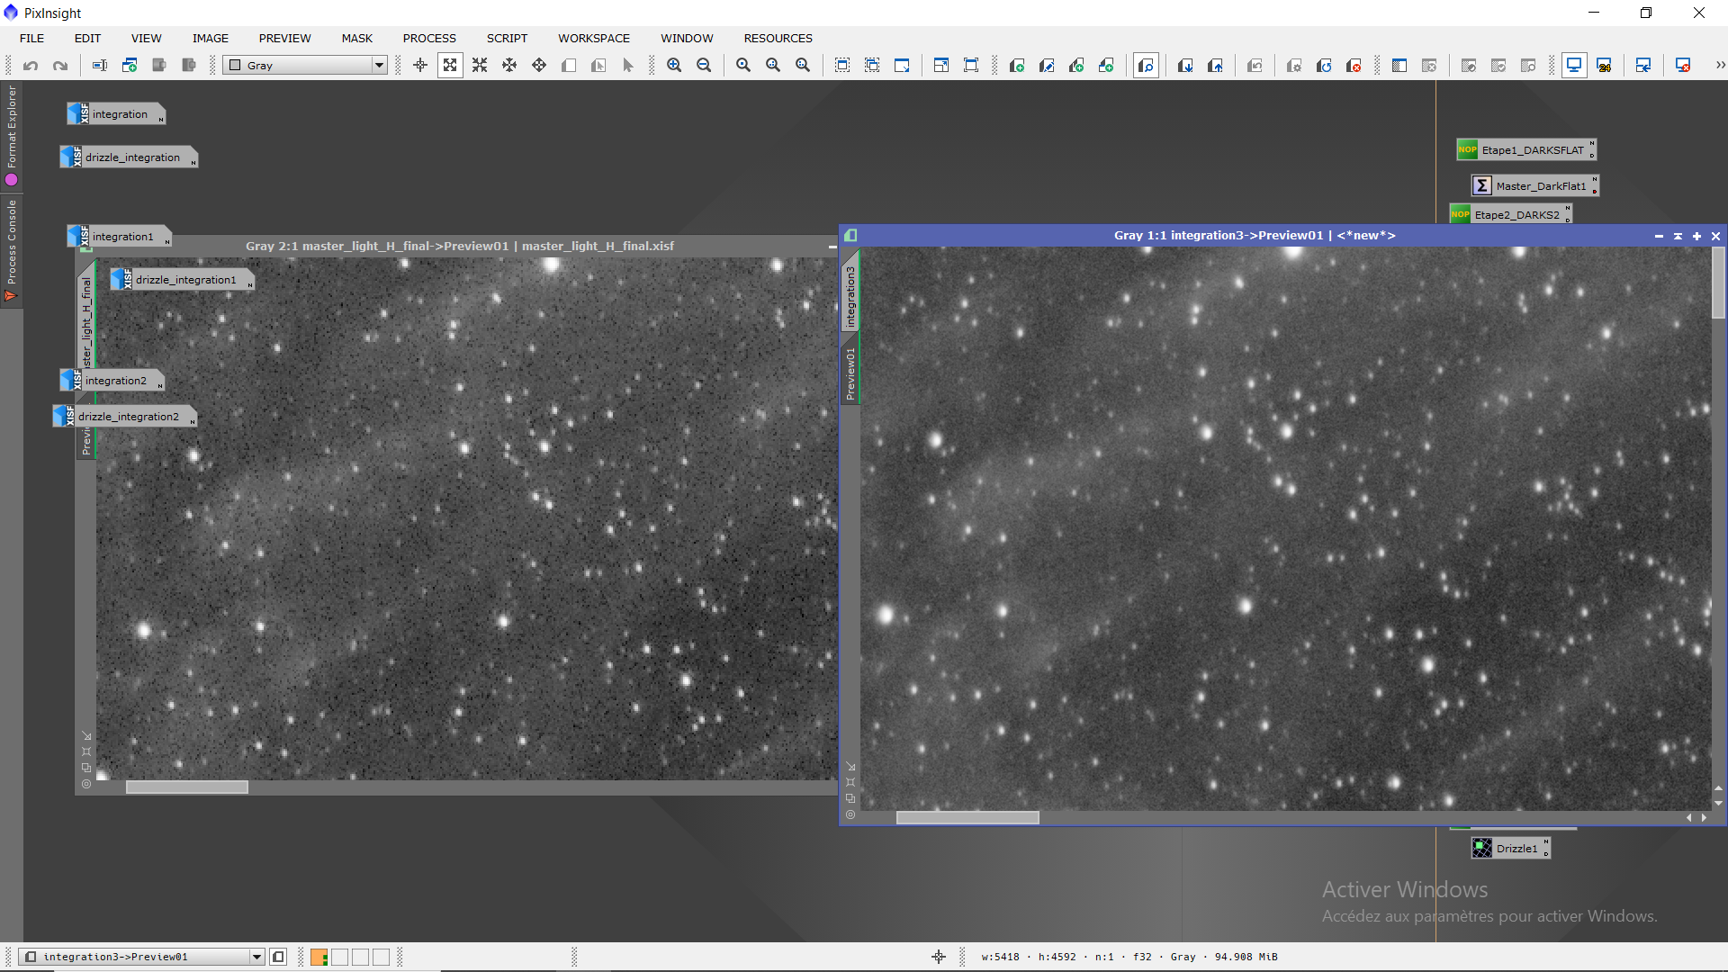1728x972 pixels.
Task: Click the Zoom Out magnifier icon
Action: pos(704,66)
